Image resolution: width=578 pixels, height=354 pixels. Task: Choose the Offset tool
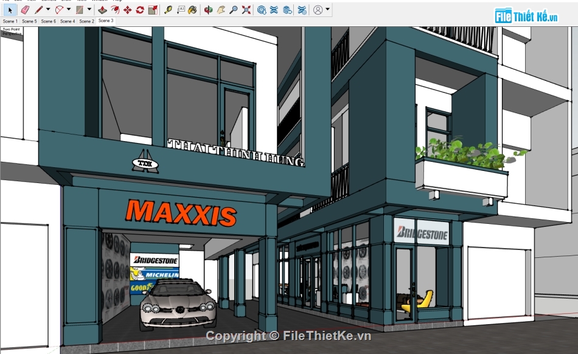115,10
